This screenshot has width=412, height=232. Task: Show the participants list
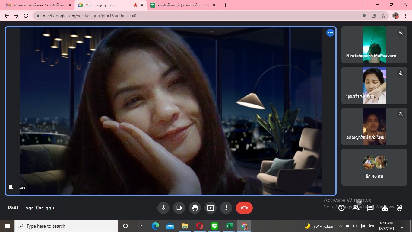[x=356, y=208]
